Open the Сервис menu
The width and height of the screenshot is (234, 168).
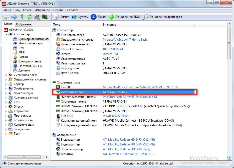pyautogui.click(x=58, y=10)
